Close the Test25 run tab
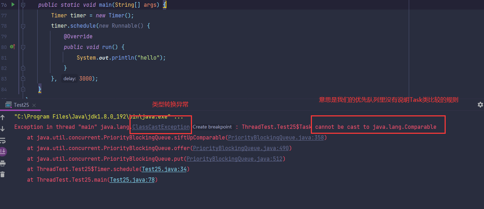Image resolution: width=484 pixels, height=209 pixels. point(34,105)
